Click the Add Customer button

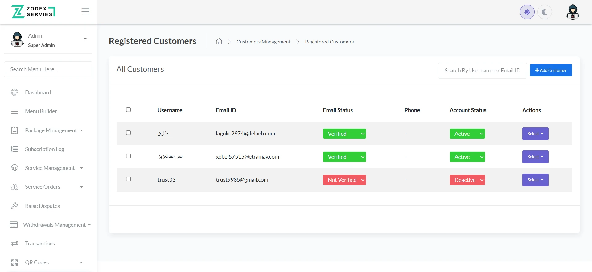point(551,70)
